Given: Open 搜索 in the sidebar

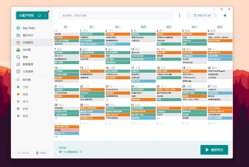Looking at the screenshot, I should 33,57.
